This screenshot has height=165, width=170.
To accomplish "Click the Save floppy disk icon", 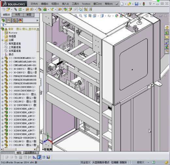I will pos(136,4).
